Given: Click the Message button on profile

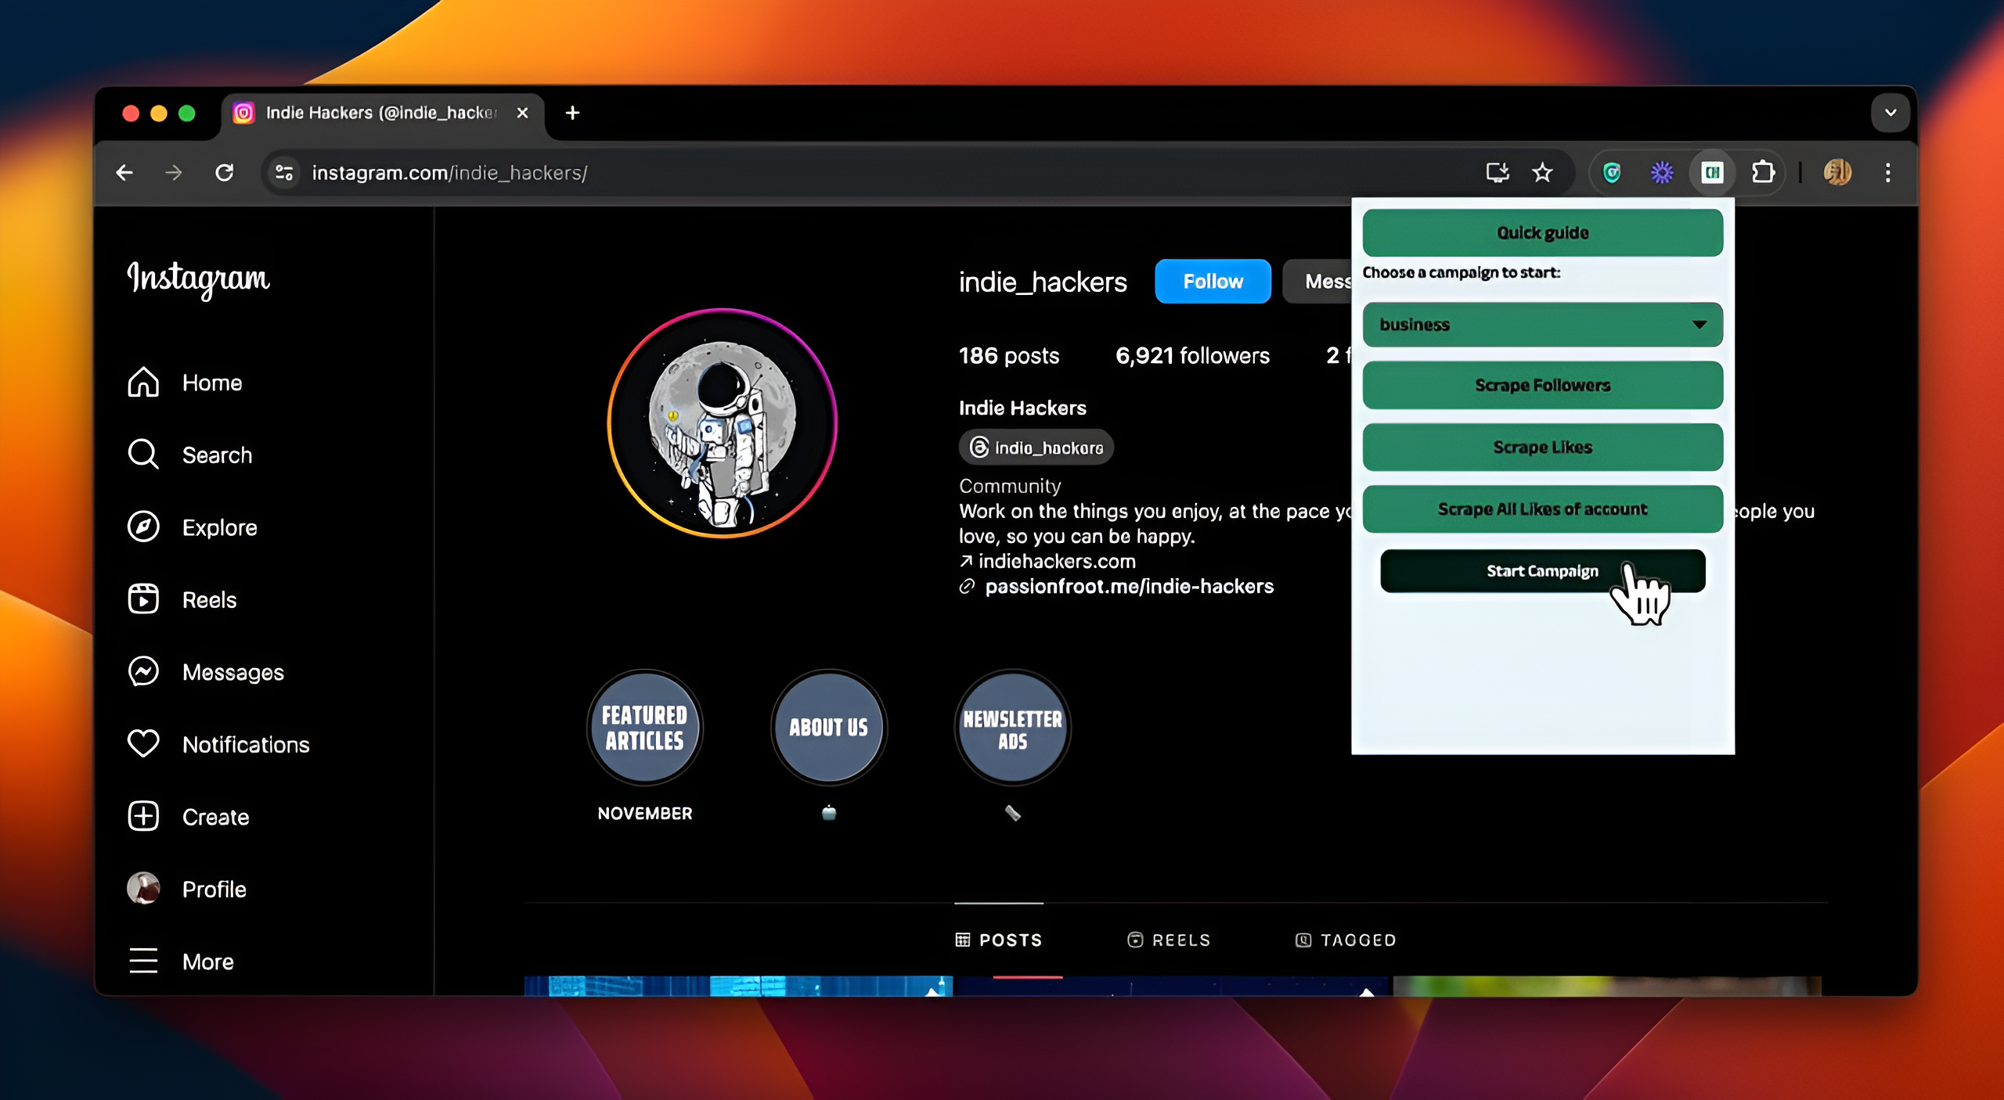Looking at the screenshot, I should pos(1320,280).
